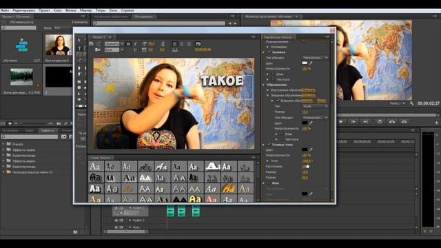Click the outer stroke Размер value 15.0

point(305,112)
